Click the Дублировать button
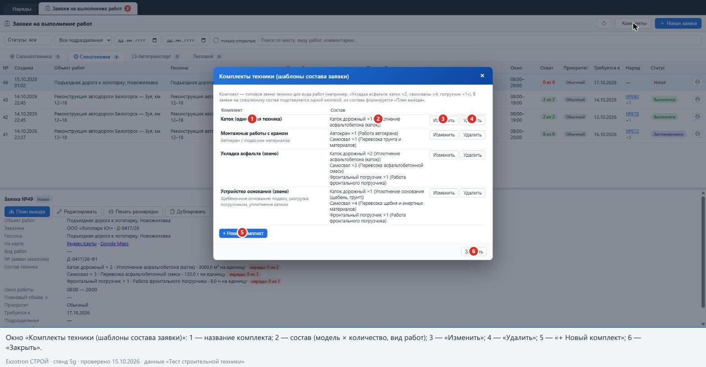The image size is (706, 367). (x=188, y=212)
